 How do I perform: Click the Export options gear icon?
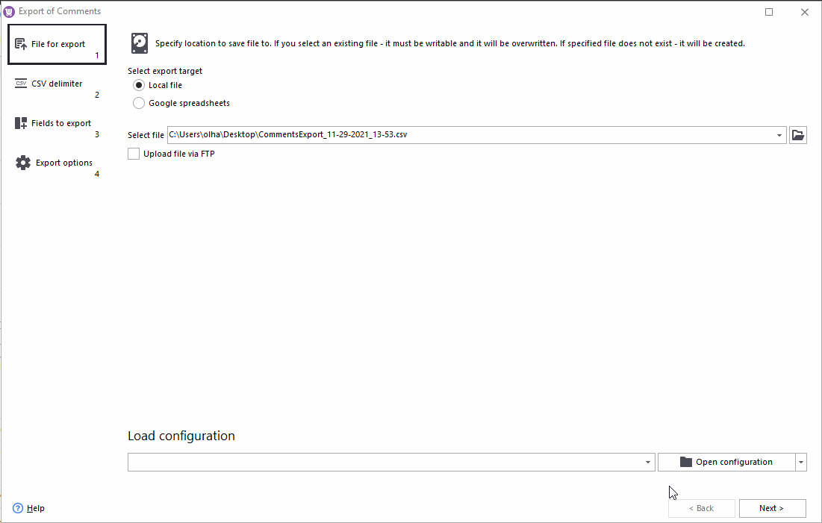[x=23, y=163]
